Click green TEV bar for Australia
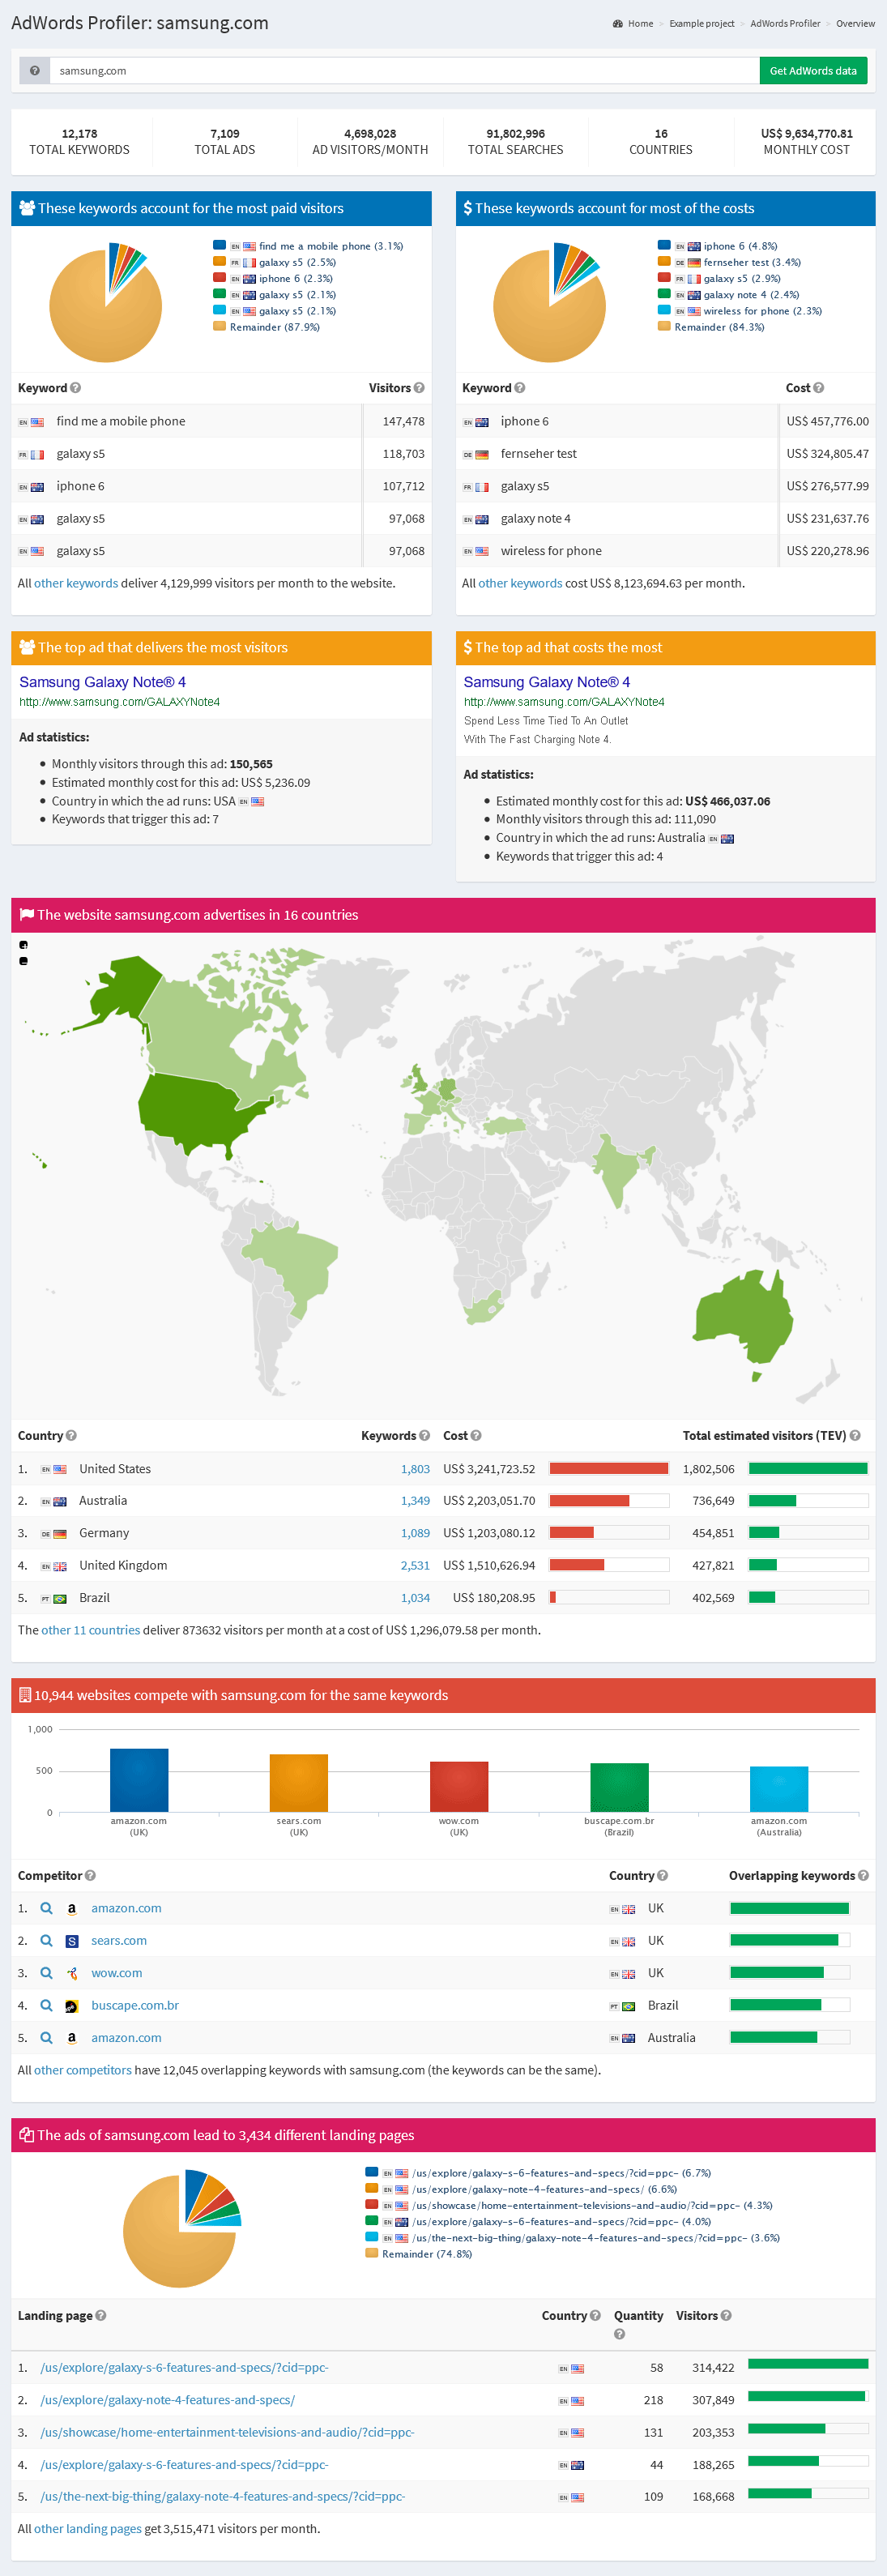Viewport: 887px width, 2576px height. click(x=772, y=1501)
